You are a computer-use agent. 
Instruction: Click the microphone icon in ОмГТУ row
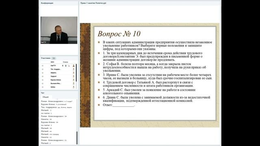(x=63, y=66)
